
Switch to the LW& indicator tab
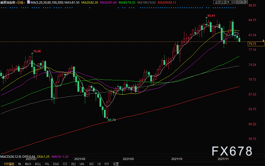click(x=82, y=164)
